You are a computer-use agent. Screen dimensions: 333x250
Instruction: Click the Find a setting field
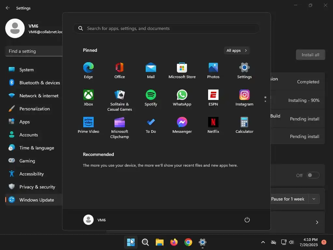pyautogui.click(x=34, y=51)
